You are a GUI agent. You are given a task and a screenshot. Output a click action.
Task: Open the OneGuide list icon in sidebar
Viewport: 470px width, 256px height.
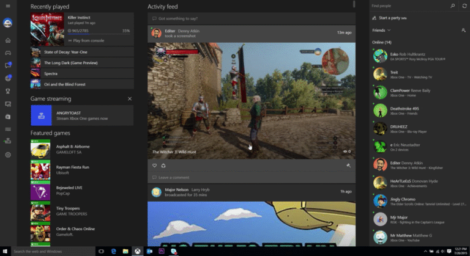pyautogui.click(x=8, y=130)
